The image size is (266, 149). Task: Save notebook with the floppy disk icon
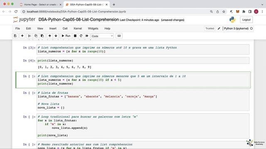coord(15,36)
